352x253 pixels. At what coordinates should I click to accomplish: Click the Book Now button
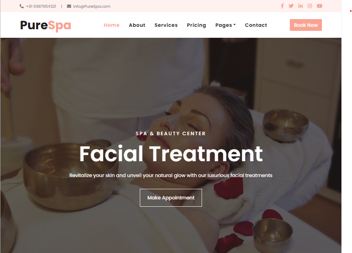(306, 25)
